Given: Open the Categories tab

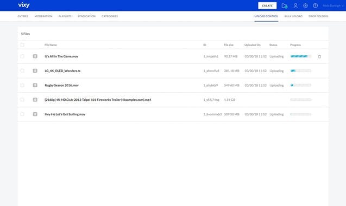Looking at the screenshot, I should (x=110, y=16).
